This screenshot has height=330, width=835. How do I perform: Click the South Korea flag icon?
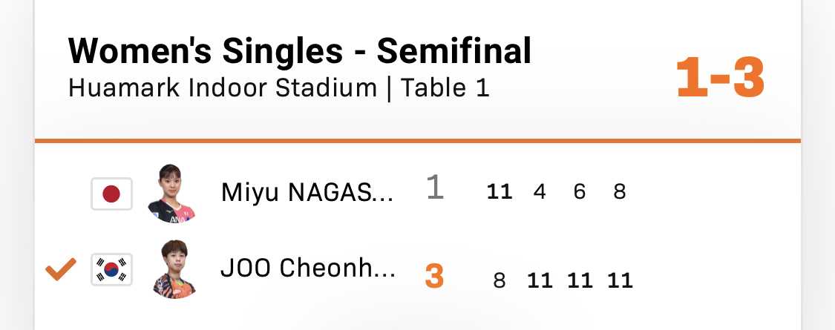(111, 270)
